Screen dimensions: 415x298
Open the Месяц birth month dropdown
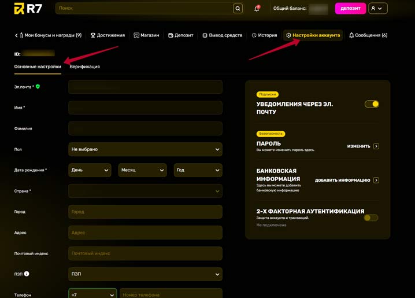pyautogui.click(x=142, y=170)
